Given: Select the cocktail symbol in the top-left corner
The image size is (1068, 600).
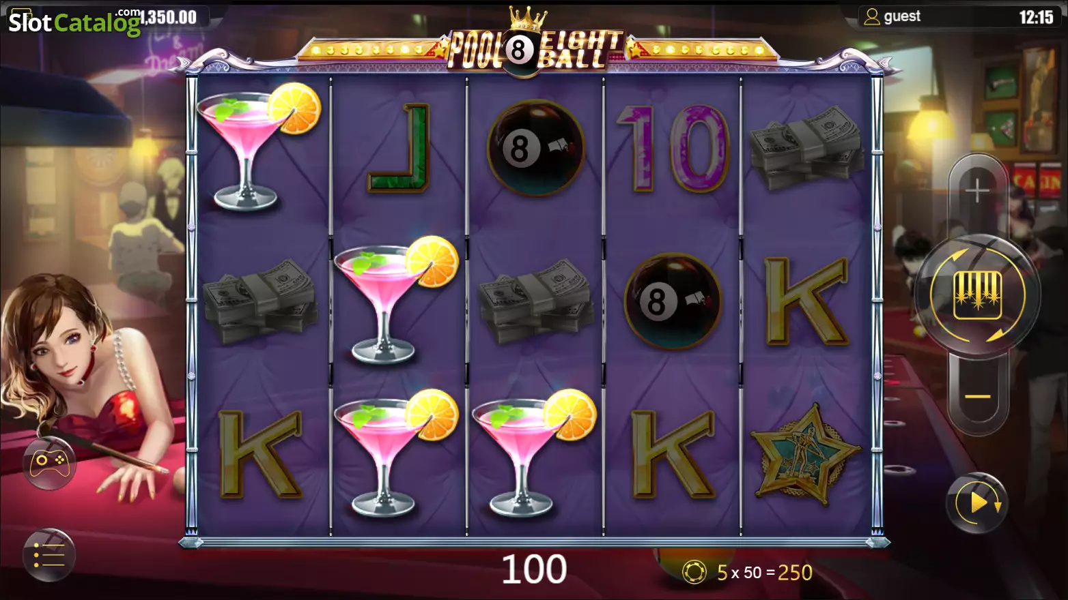Looking at the screenshot, I should [x=259, y=147].
